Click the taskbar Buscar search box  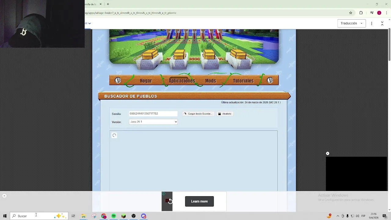(x=39, y=216)
